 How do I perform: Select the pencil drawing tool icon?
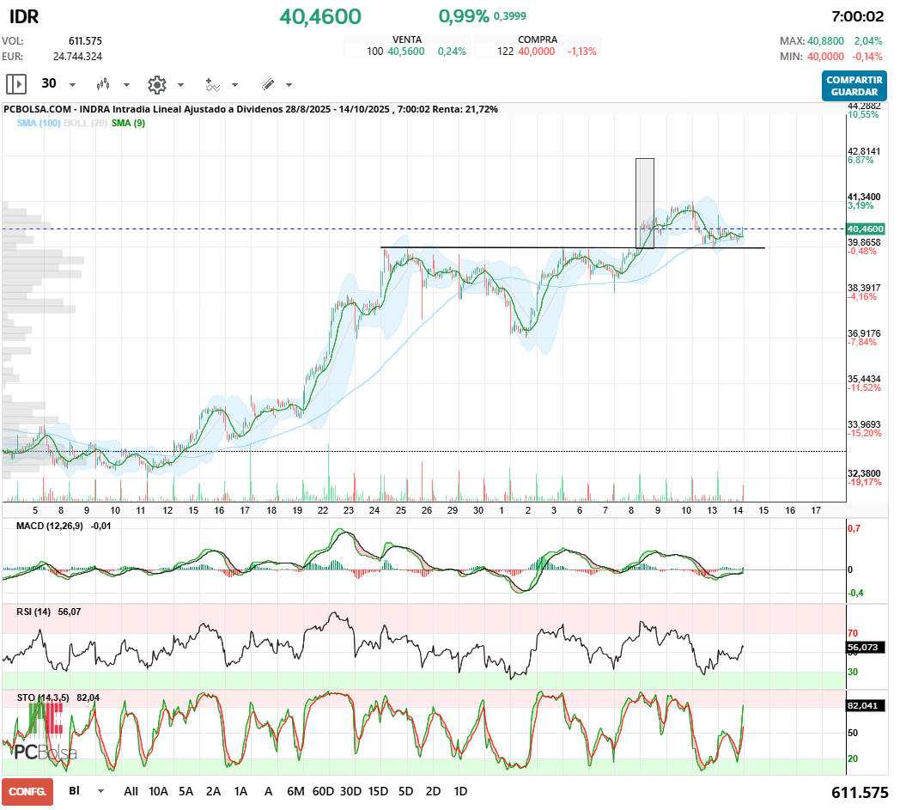coord(267,84)
